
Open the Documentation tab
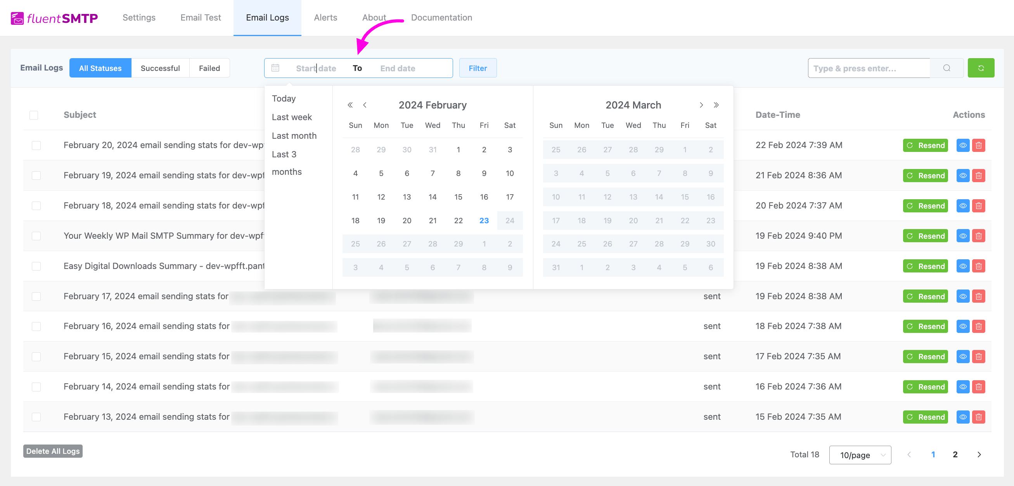[442, 18]
